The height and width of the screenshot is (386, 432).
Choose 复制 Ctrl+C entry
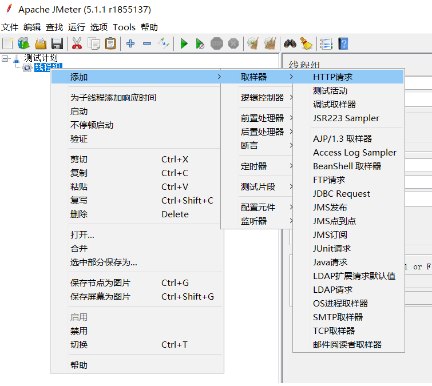(x=136, y=173)
